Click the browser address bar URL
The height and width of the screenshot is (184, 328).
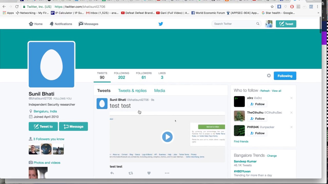80,7
